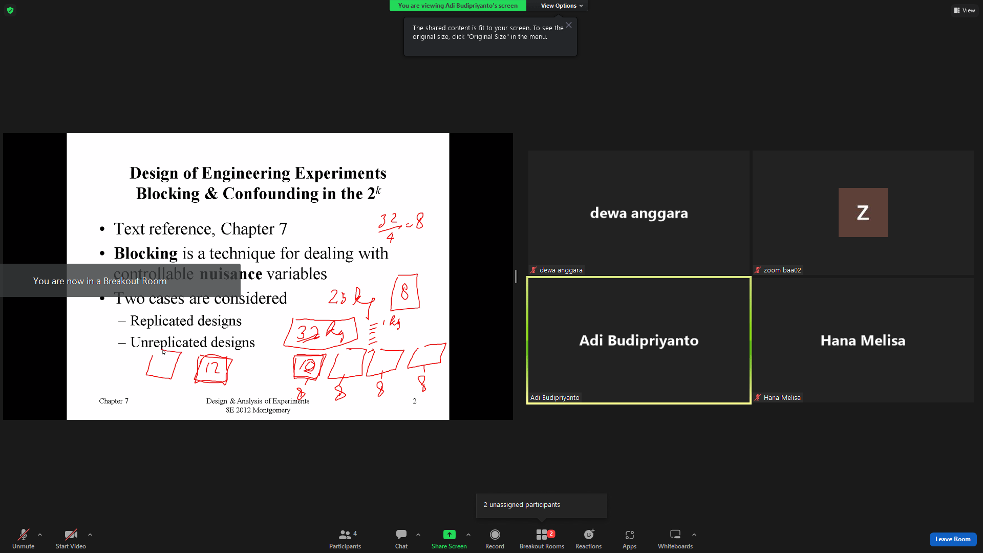Start Video camera toggle

click(71, 539)
